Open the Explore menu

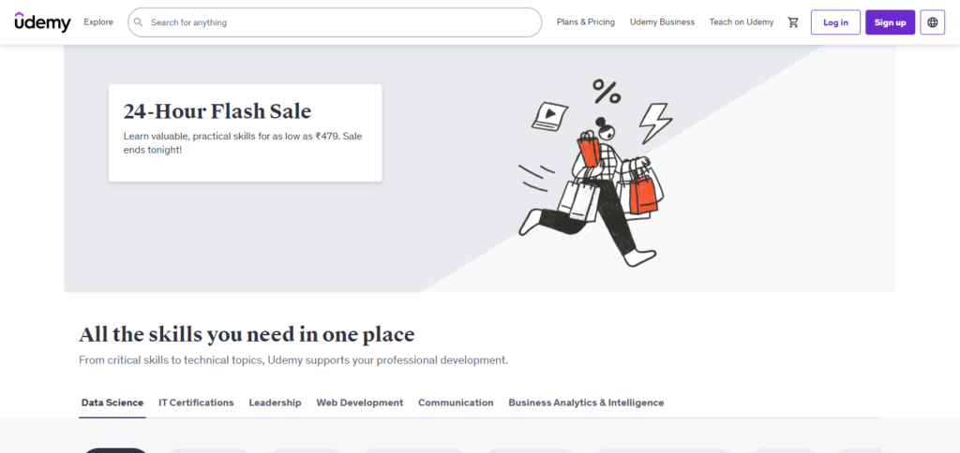coord(98,22)
